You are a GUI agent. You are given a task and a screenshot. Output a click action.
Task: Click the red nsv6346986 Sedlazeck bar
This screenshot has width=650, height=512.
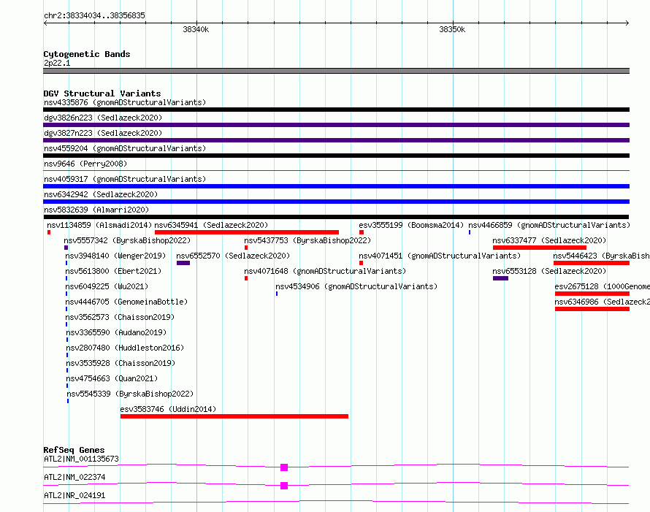[x=592, y=309]
